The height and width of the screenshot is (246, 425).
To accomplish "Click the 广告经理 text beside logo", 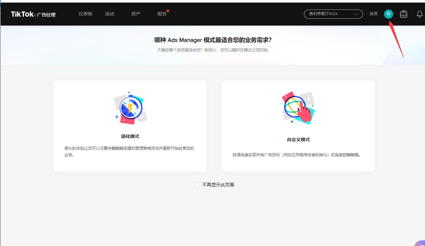I will pos(46,15).
